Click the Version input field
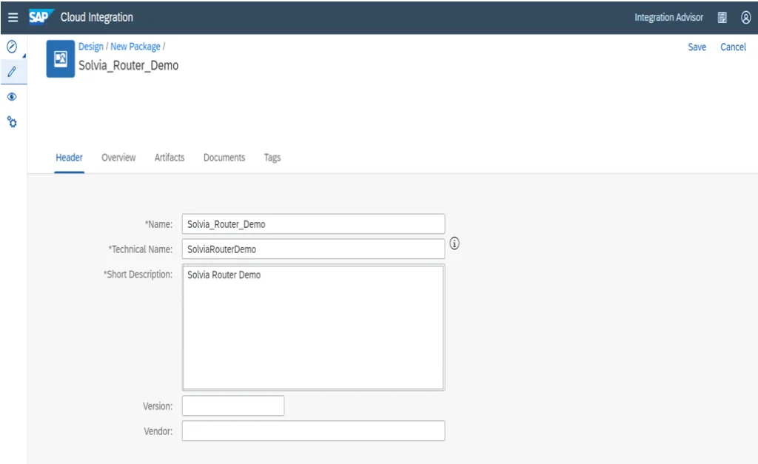The width and height of the screenshot is (758, 464). (x=233, y=406)
